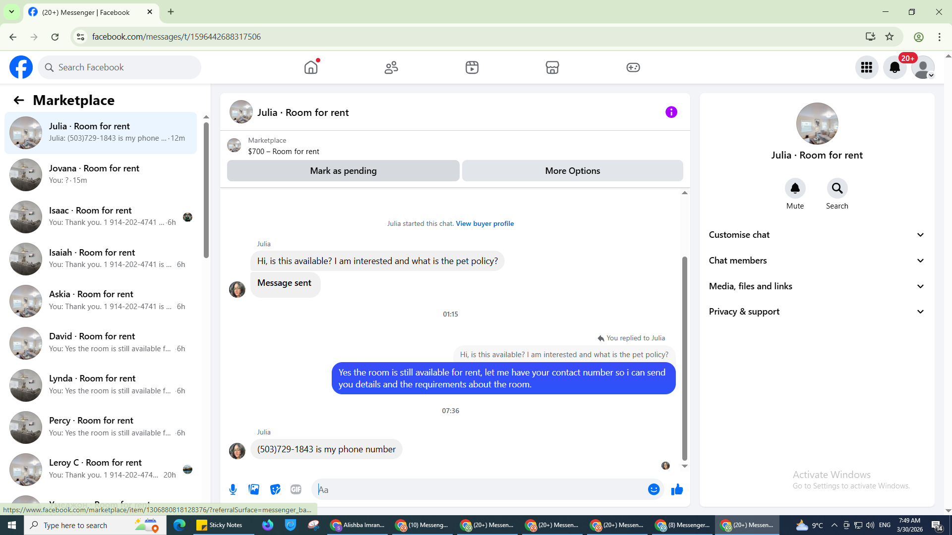Open the notifications bell
Screen dimensions: 952x535
(894, 67)
